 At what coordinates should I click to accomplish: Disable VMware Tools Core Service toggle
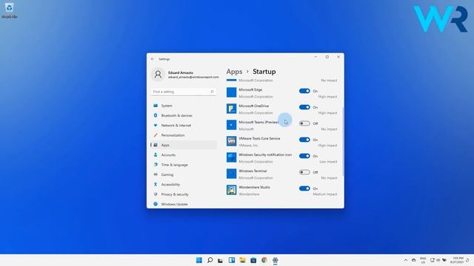304,140
